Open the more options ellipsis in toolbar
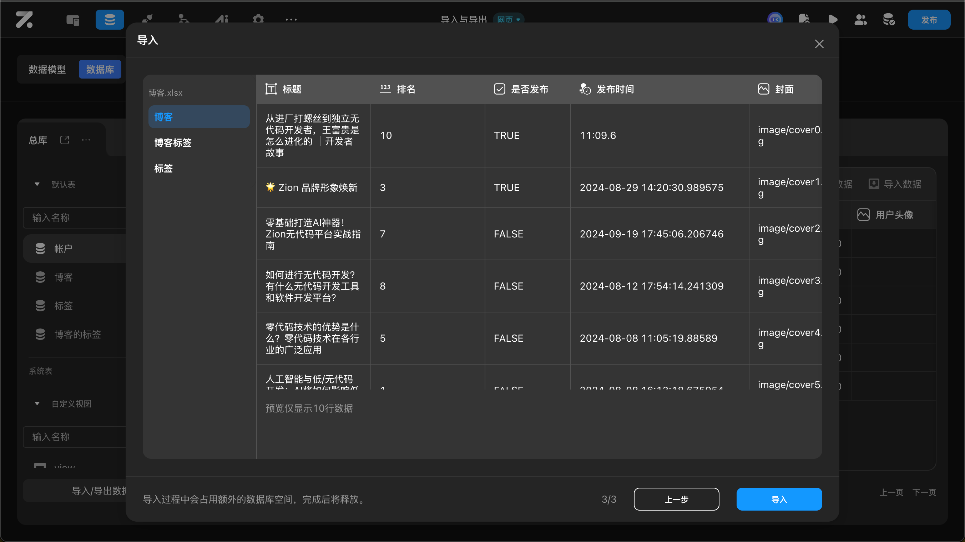This screenshot has width=965, height=542. point(291,20)
